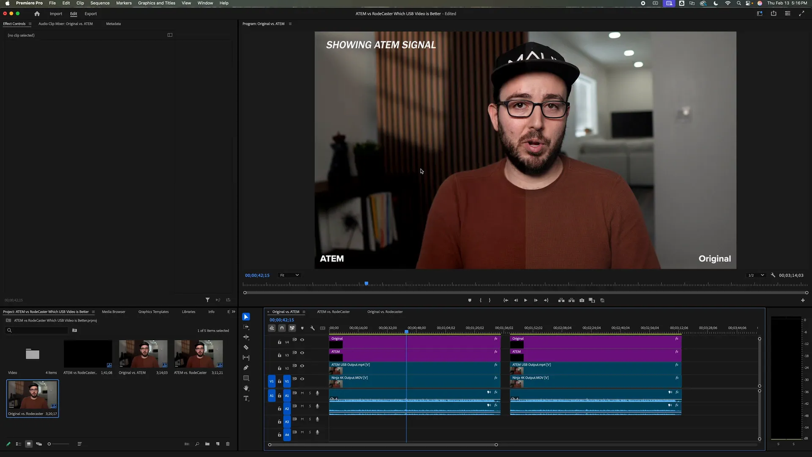Open the Markers menu

[124, 3]
